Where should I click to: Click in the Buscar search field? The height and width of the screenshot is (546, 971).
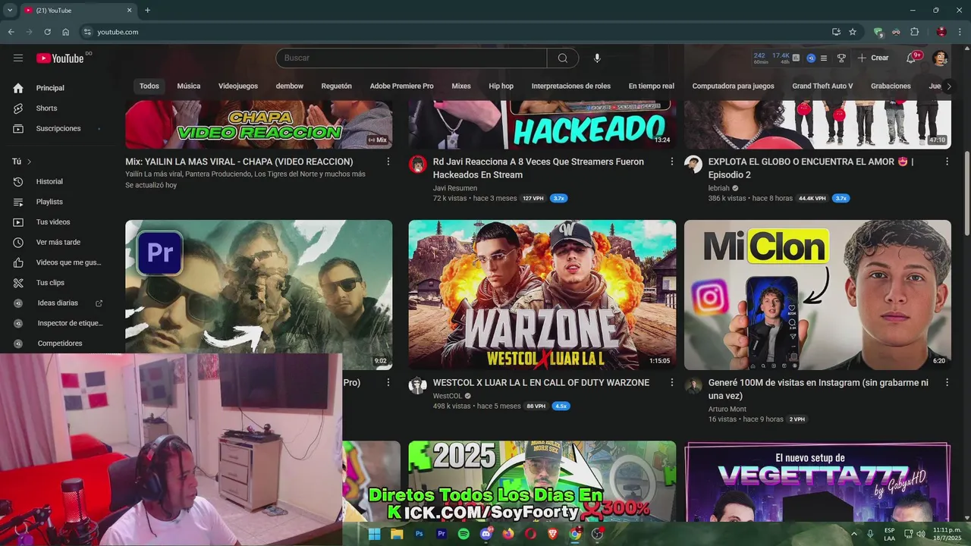point(411,58)
